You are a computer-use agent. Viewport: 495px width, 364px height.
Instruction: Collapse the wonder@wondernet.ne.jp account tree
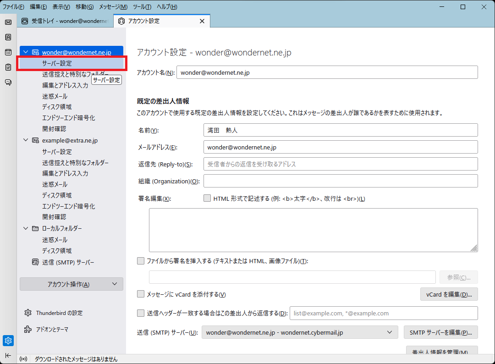click(x=26, y=52)
